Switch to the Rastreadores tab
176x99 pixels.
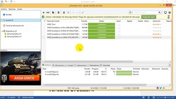(x=93, y=65)
